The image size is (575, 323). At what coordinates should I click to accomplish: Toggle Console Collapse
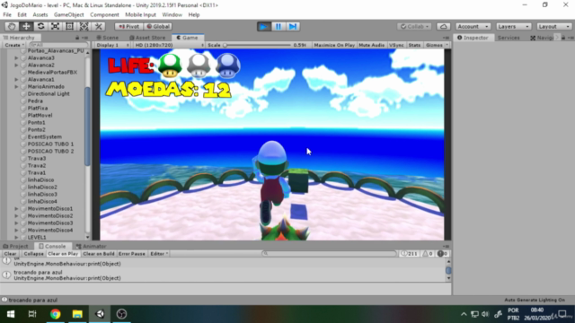[x=33, y=254]
